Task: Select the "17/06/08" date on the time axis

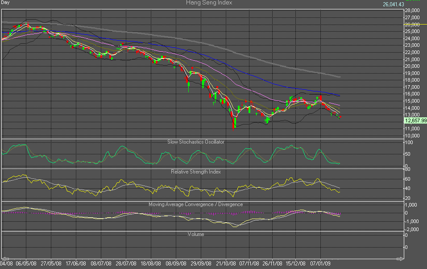Action: coord(76,264)
